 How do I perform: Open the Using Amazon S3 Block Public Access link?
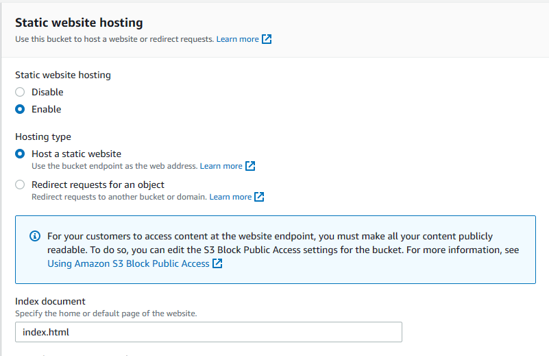tap(128, 263)
